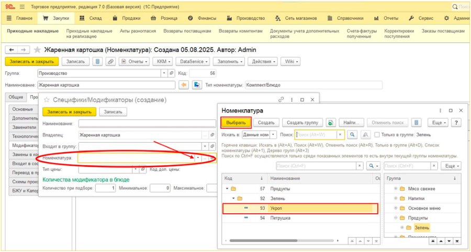Viewport: 471px width, 252px height.
Task: Open the ККМ dropdown button
Action: [x=163, y=62]
